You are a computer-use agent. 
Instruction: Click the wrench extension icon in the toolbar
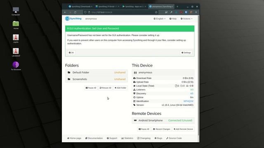pyautogui.click(x=171, y=12)
